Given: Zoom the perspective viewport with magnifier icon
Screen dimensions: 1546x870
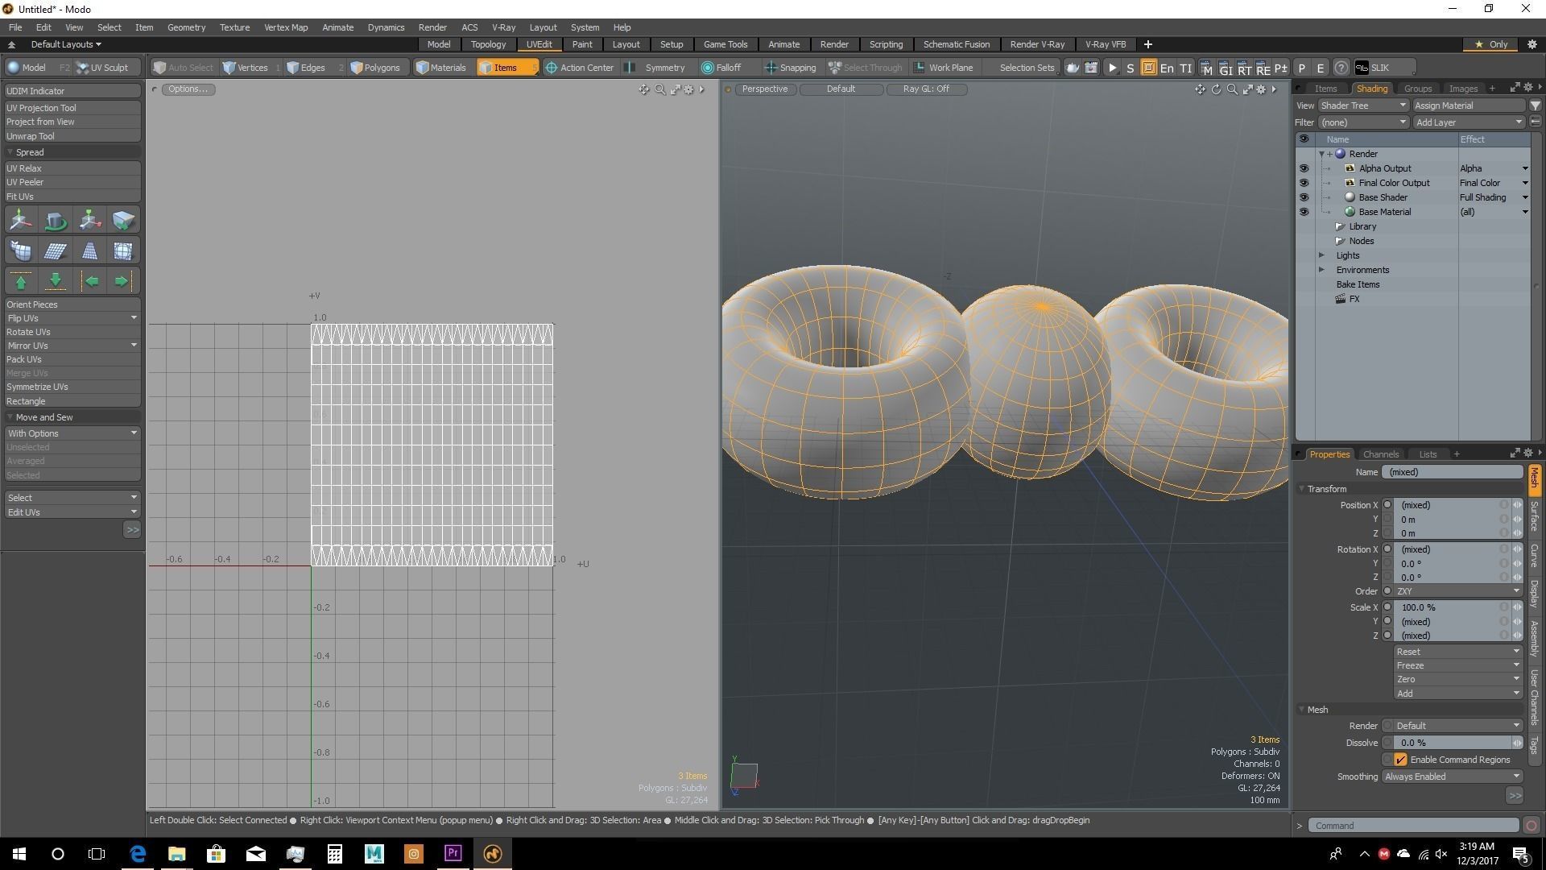Looking at the screenshot, I should point(1232,89).
